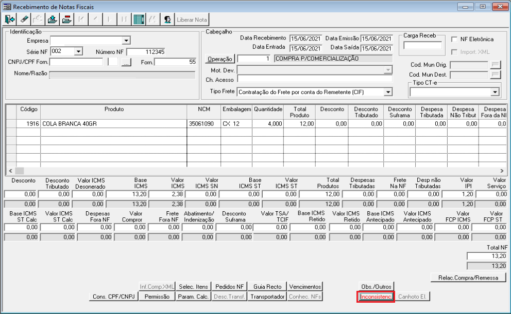Click the Permissão button
The image size is (511, 314).
[x=157, y=297]
